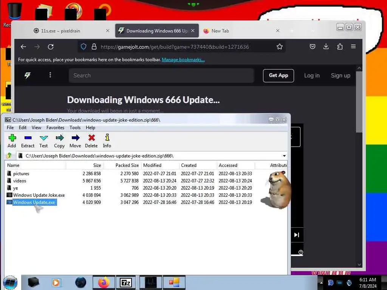Click the media player taskbar icon

point(56,282)
